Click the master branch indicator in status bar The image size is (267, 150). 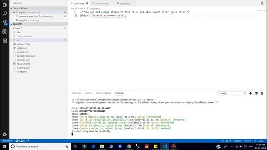[x=8, y=141]
